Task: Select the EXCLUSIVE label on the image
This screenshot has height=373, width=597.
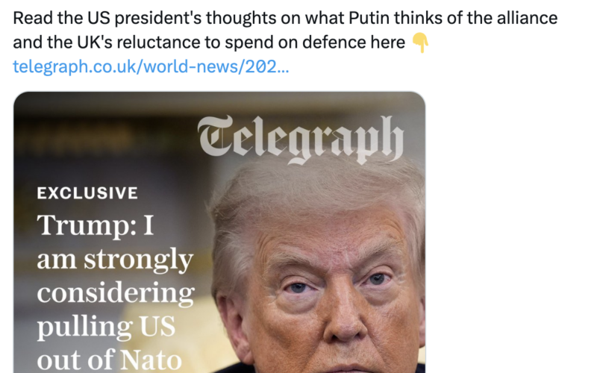Action: pyautogui.click(x=87, y=193)
